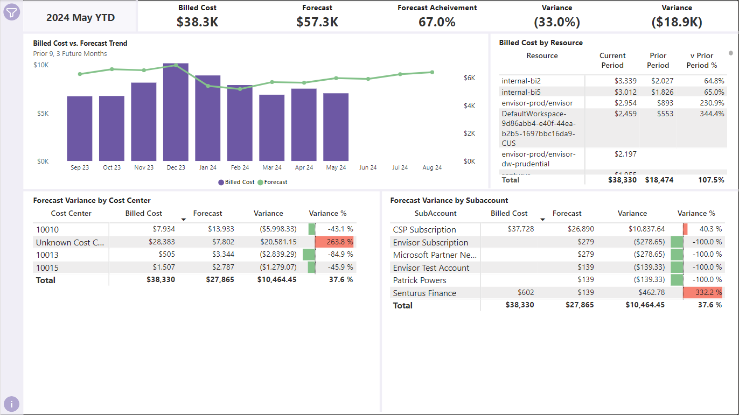Click the 67.0% Forecast Achievement card
Image resolution: width=739 pixels, height=415 pixels.
(437, 16)
